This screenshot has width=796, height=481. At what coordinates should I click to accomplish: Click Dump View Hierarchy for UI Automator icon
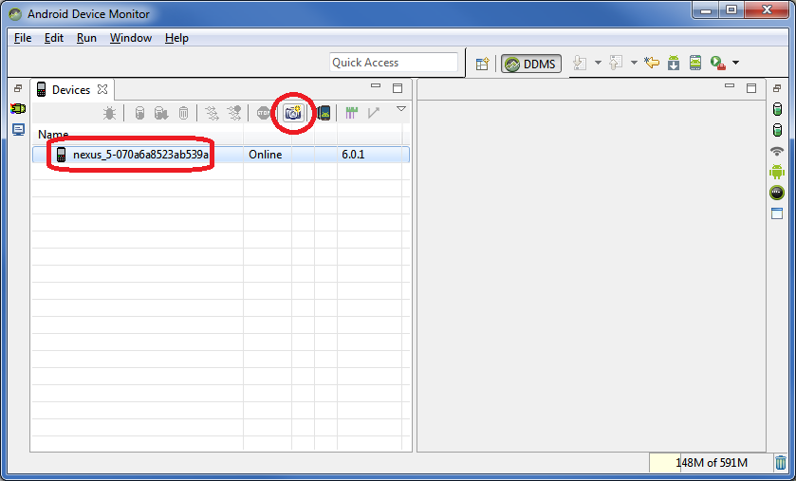[324, 113]
